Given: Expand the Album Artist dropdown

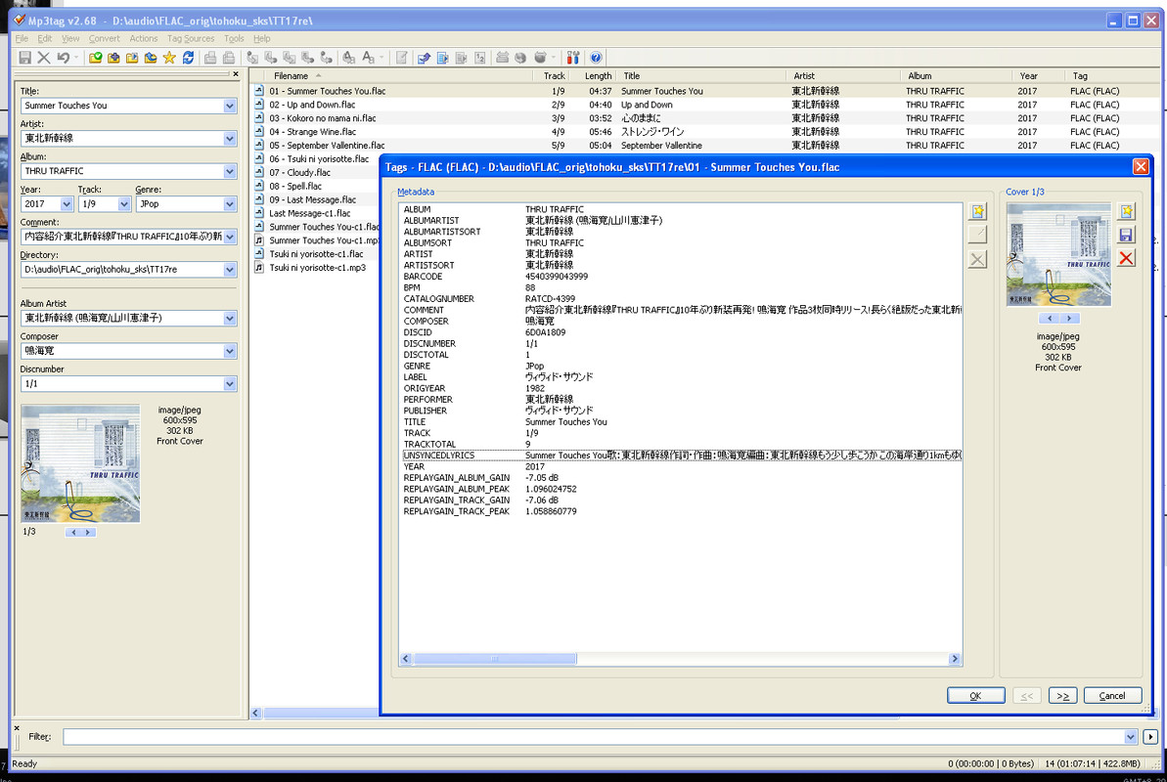Looking at the screenshot, I should [229, 319].
